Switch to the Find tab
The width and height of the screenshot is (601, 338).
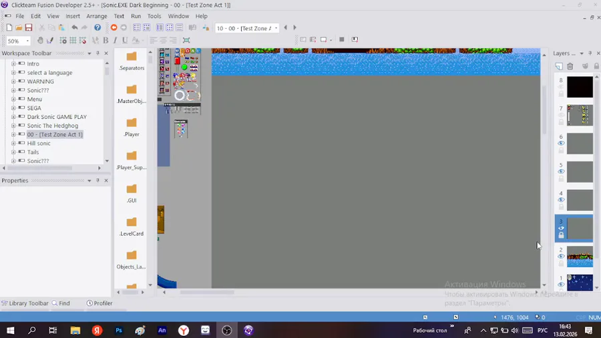pyautogui.click(x=61, y=303)
